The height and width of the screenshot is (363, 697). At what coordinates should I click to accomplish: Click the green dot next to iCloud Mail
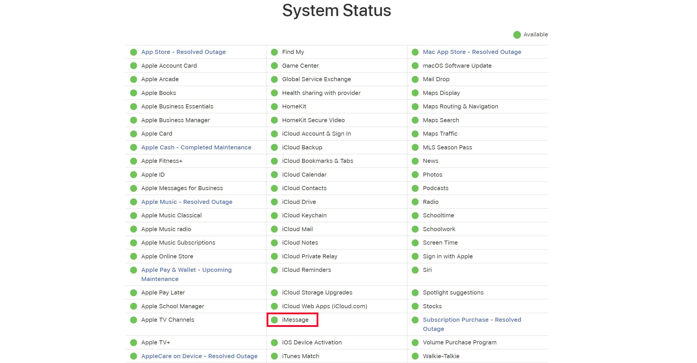point(274,229)
